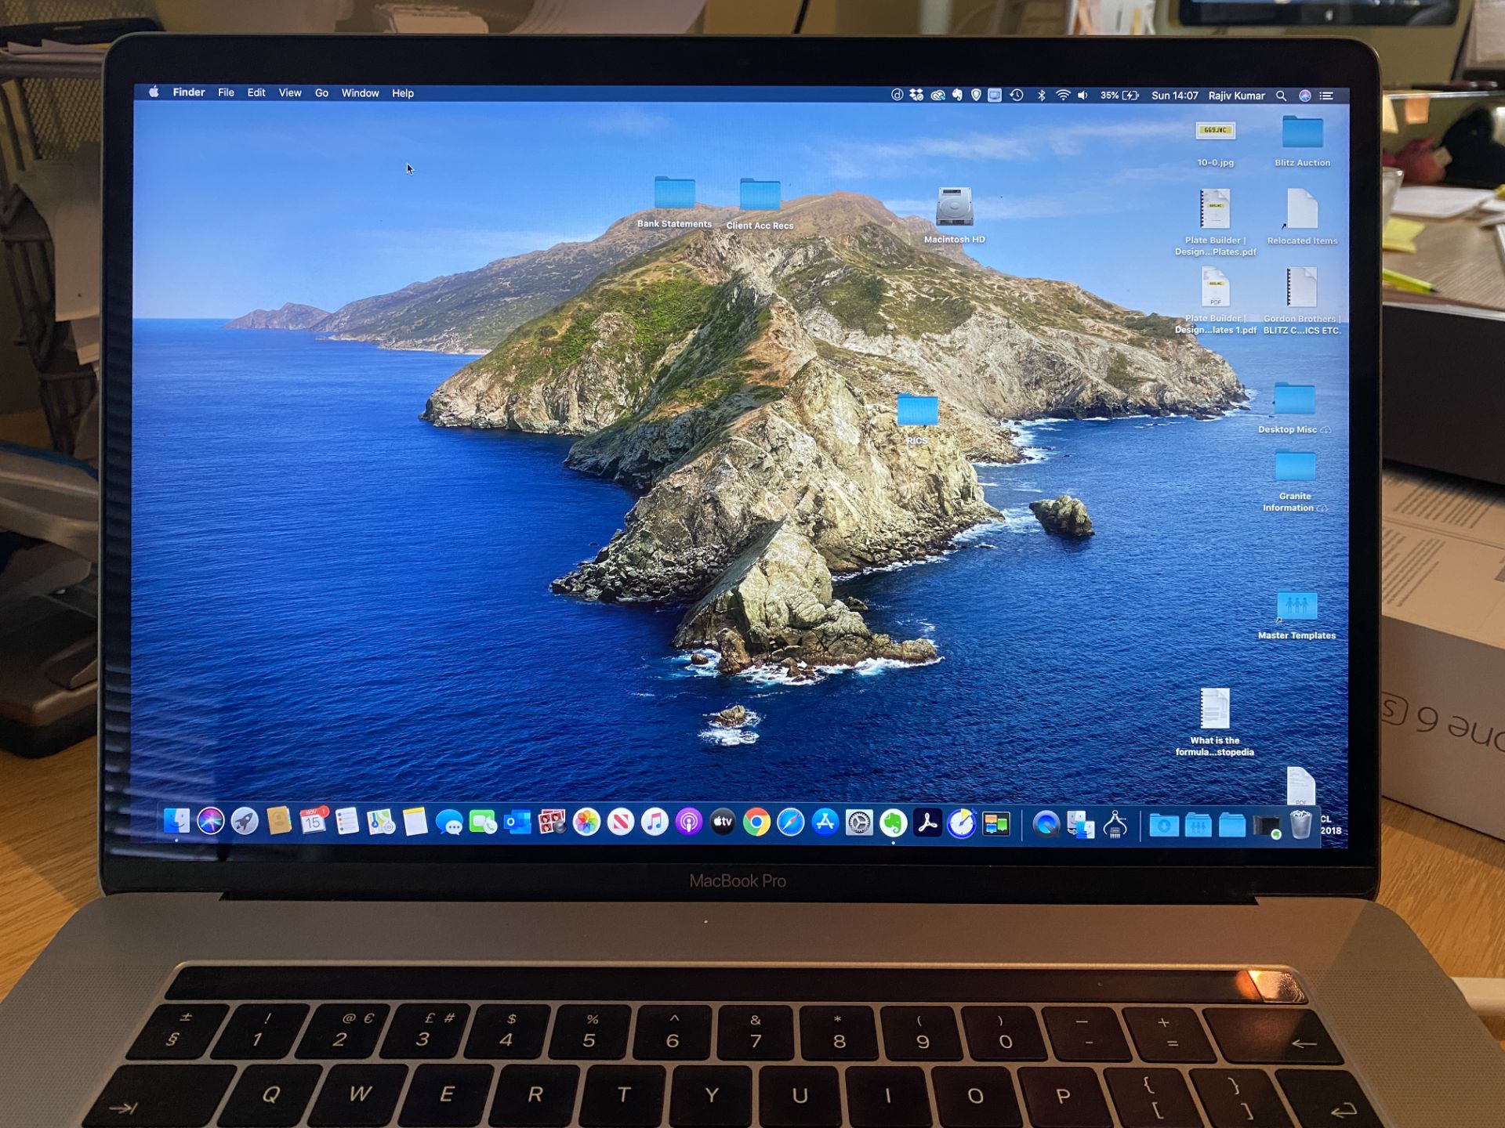Launch Adobe Acrobat from the Dock
Image resolution: width=1505 pixels, height=1128 pixels.
point(927,823)
